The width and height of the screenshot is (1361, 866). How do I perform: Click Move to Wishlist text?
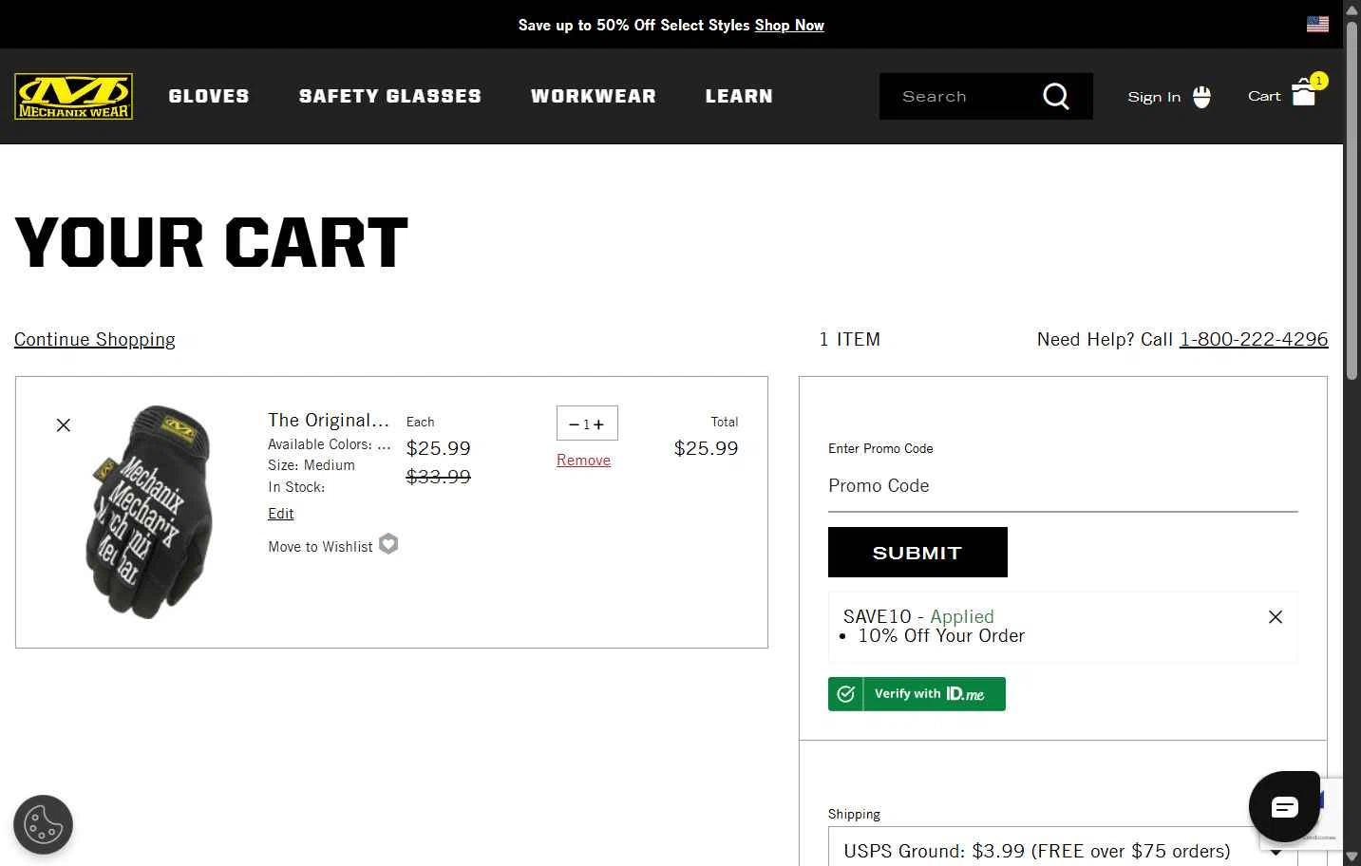click(320, 547)
